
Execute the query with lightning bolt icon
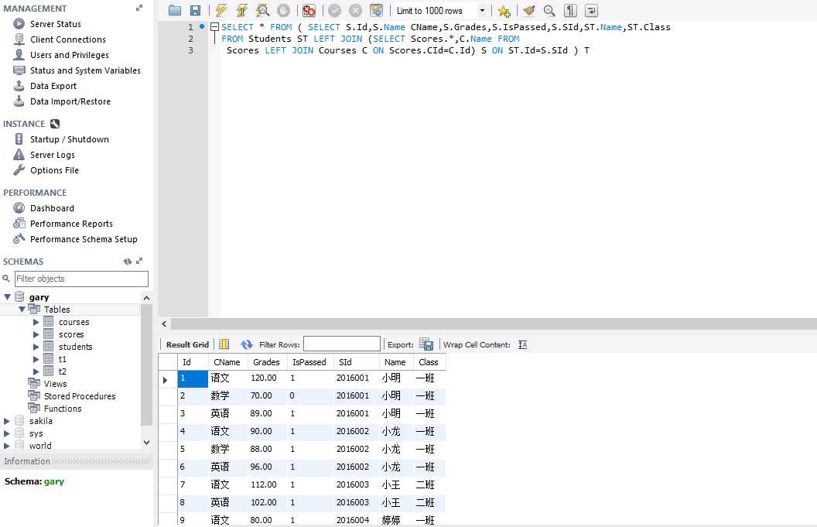point(221,10)
